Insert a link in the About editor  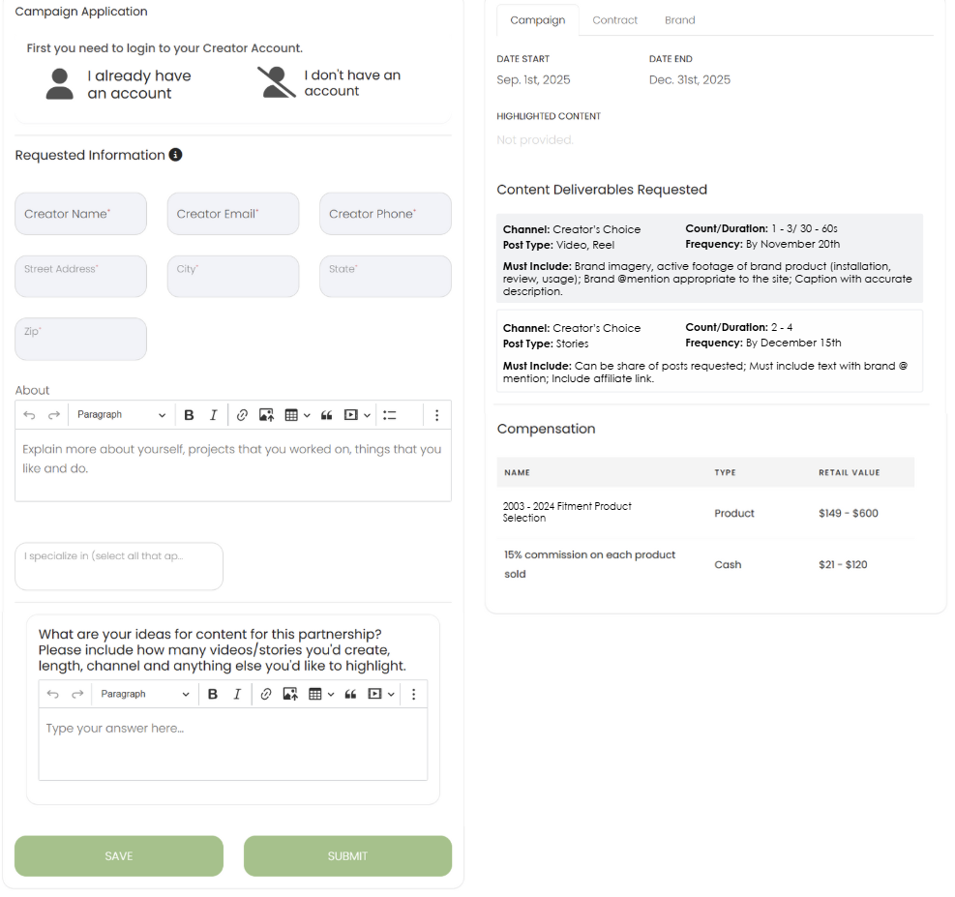(242, 415)
